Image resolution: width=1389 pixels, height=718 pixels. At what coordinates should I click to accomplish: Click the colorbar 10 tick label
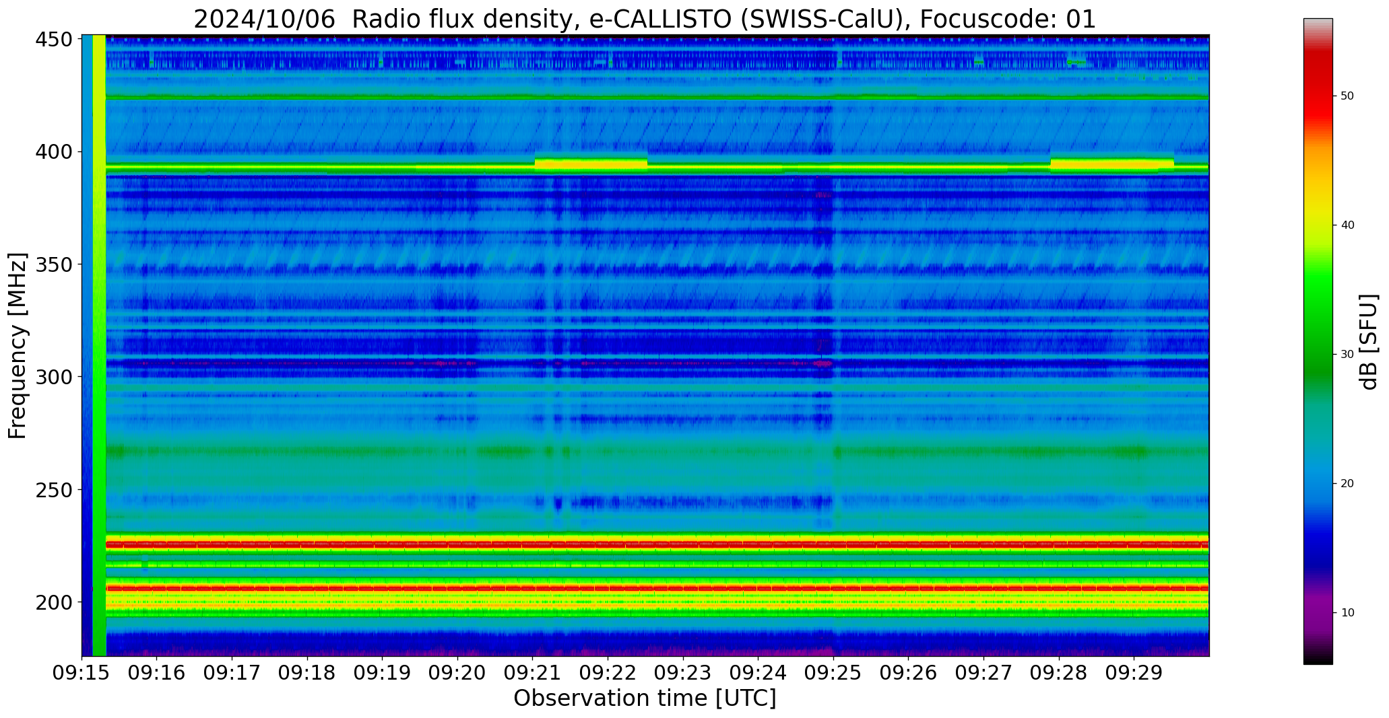pyautogui.click(x=1347, y=613)
